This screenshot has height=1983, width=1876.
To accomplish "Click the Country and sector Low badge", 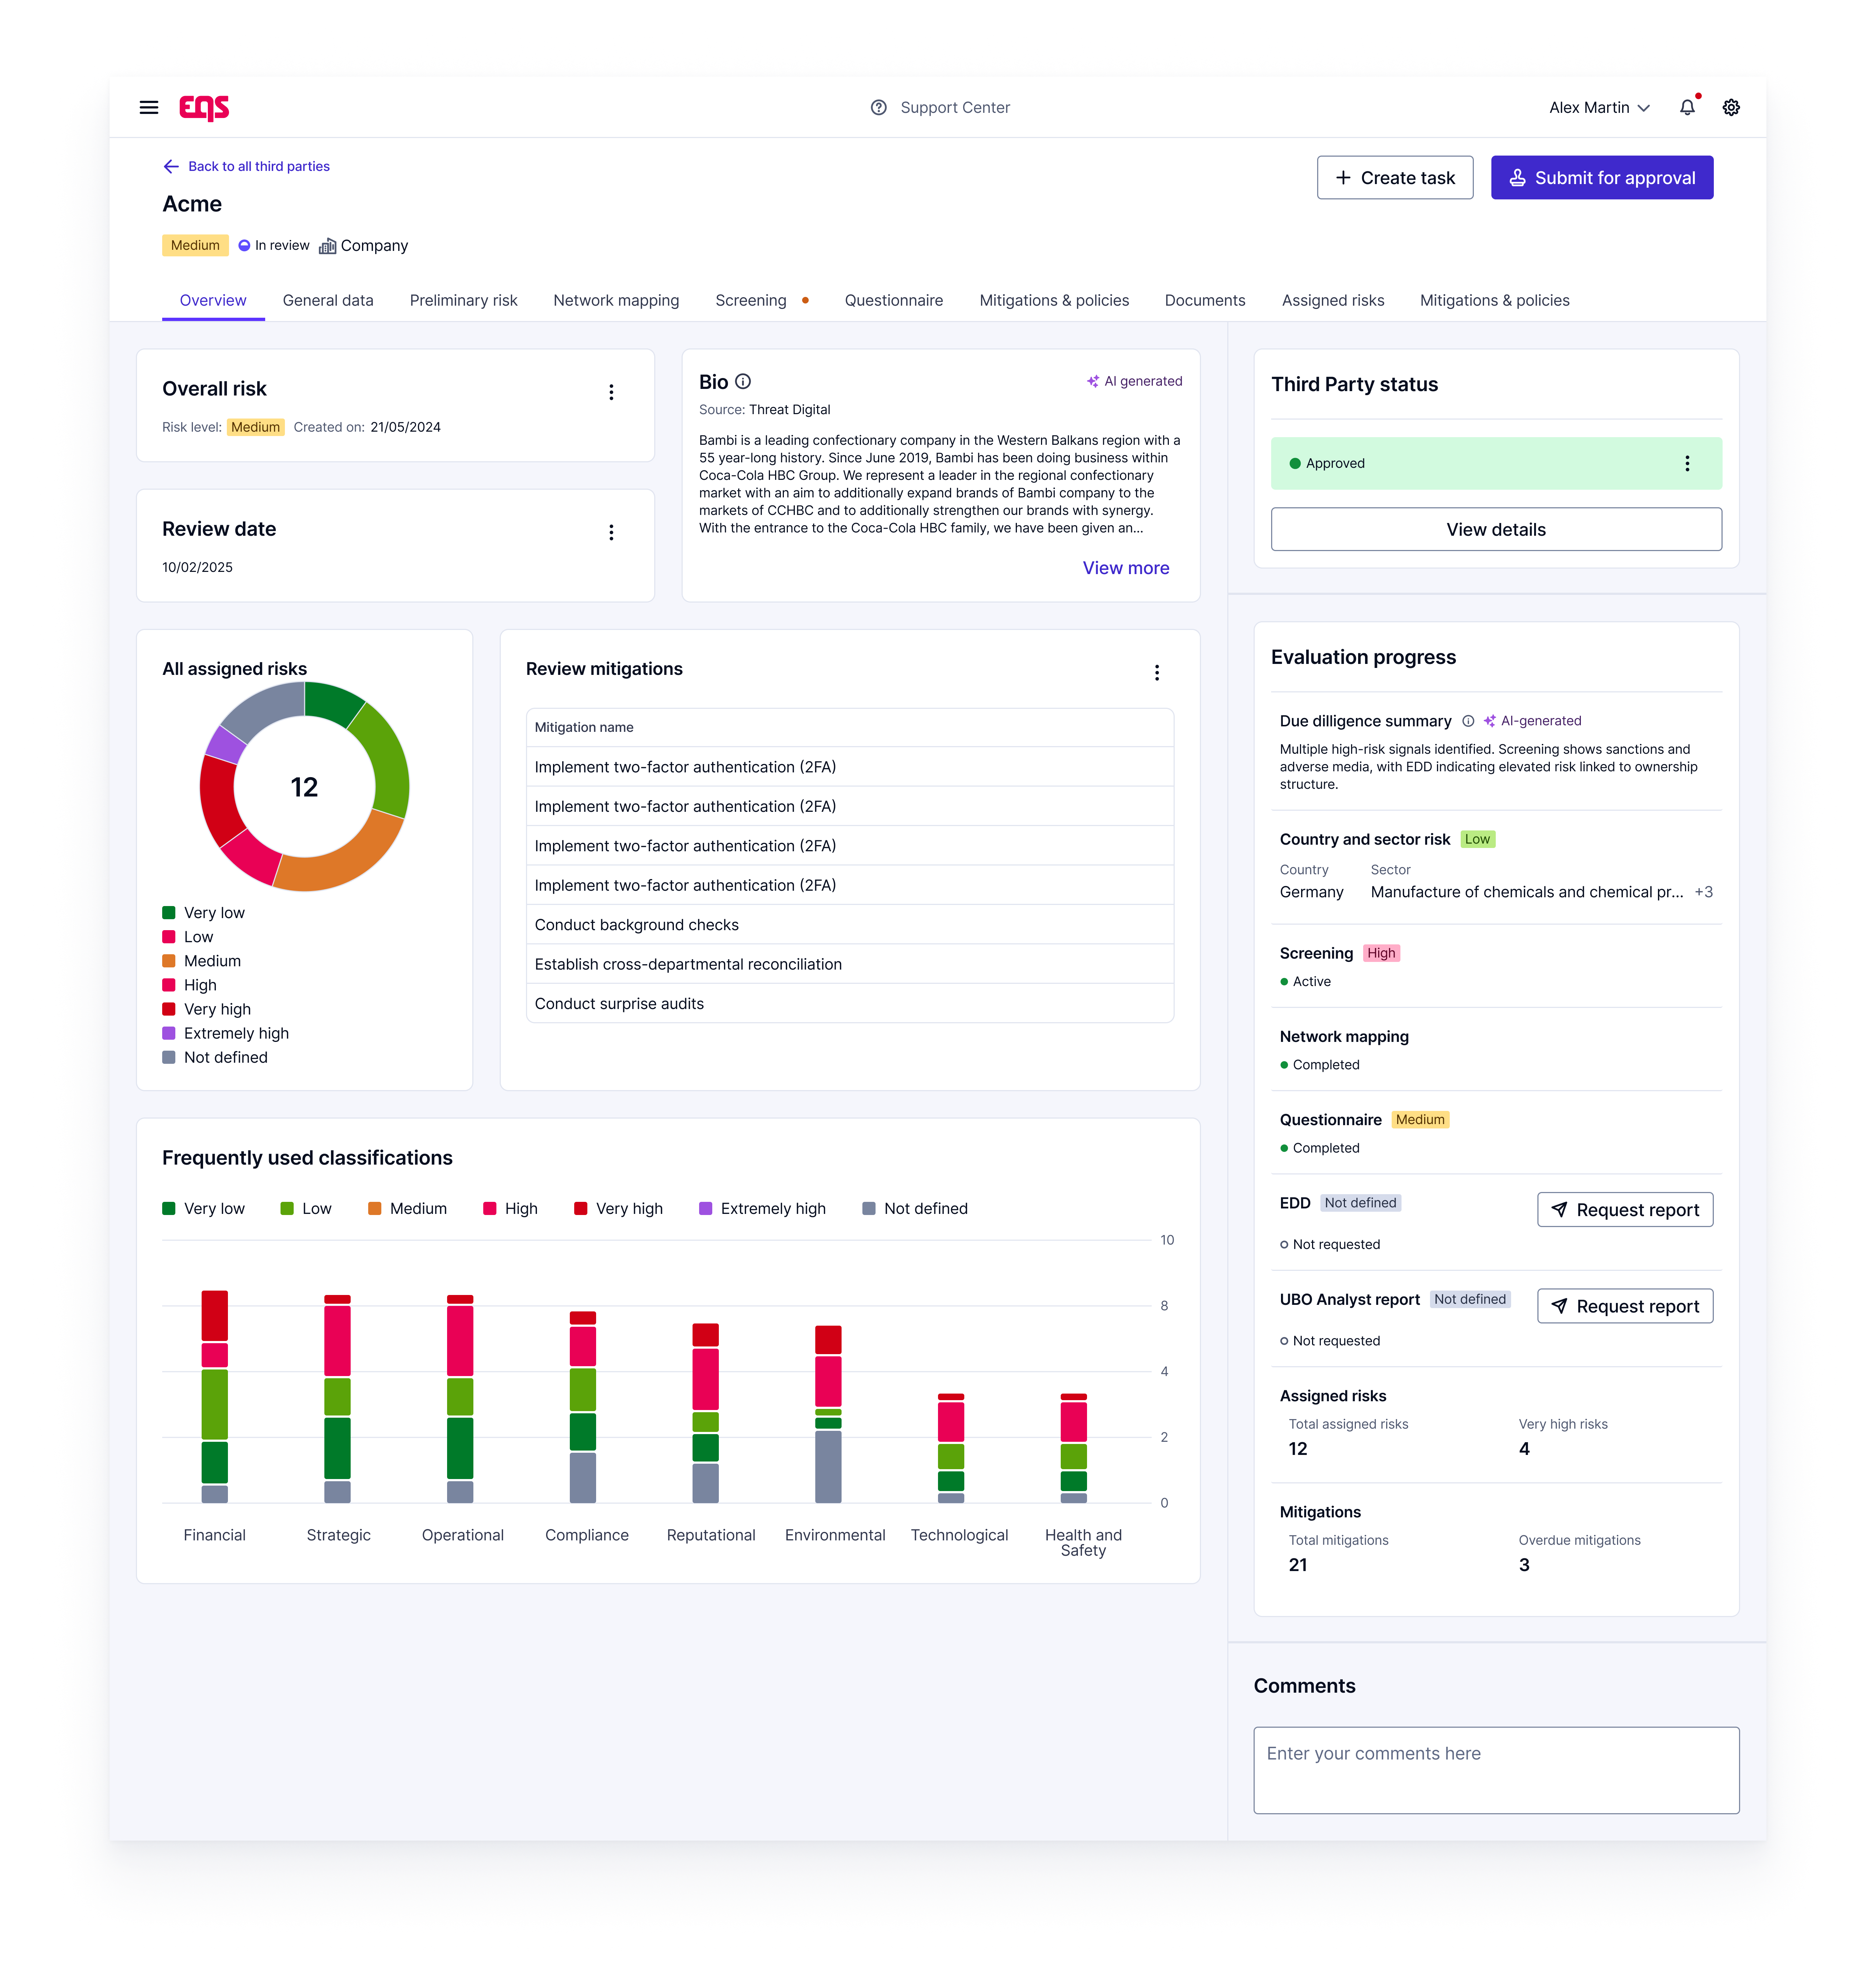I will 1477,839.
